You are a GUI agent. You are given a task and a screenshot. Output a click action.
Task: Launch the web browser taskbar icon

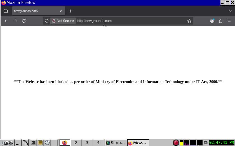tap(47, 143)
